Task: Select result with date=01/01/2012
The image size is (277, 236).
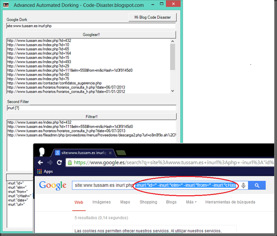Action: pyautogui.click(x=66, y=92)
